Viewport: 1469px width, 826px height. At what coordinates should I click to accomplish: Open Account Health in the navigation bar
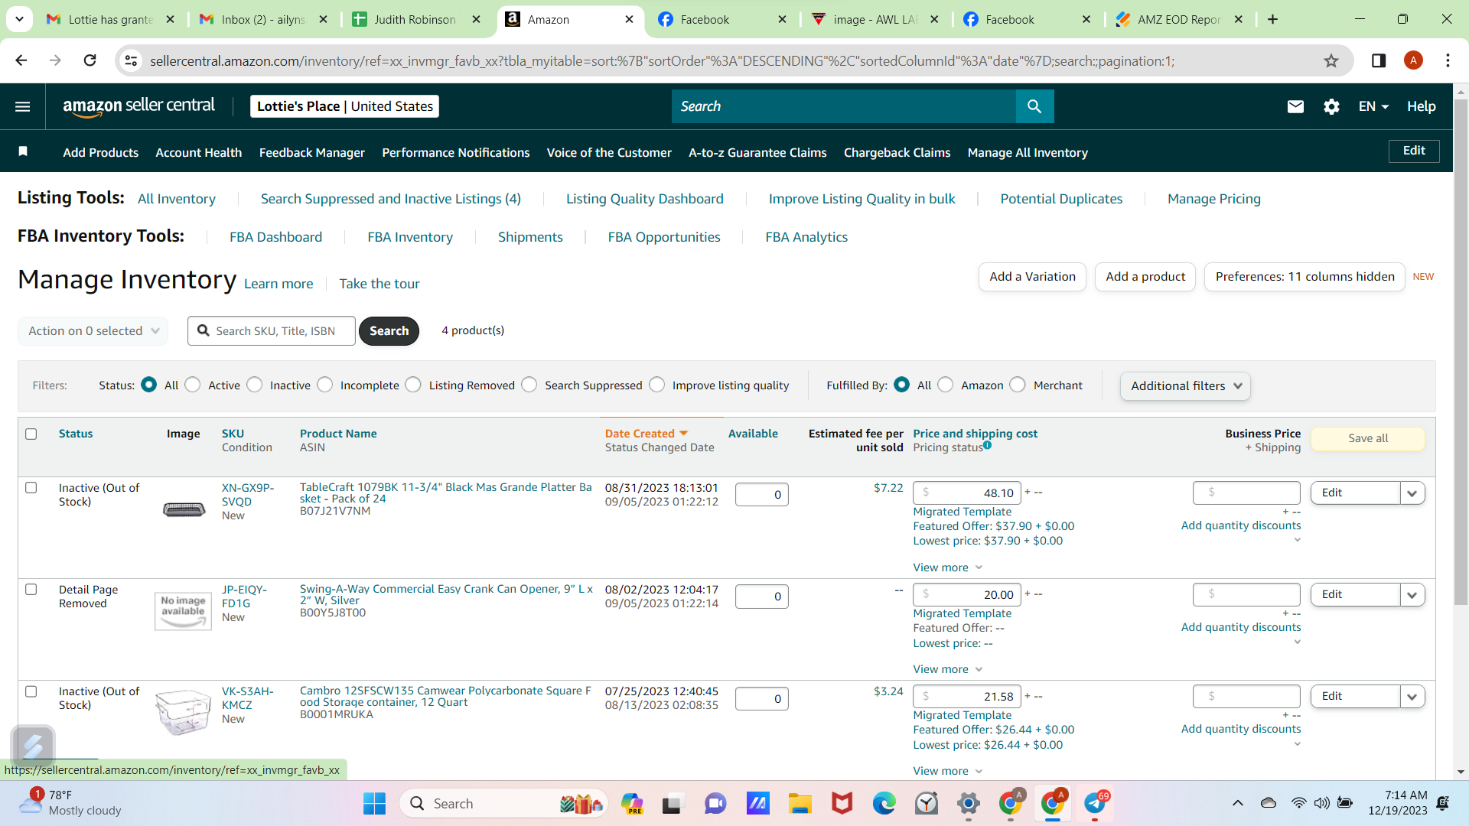coord(199,152)
